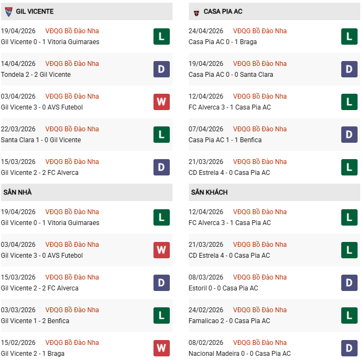Open VĐQG Bồ Đào Nha link dated 14/04/2026
The height and width of the screenshot is (364, 363).
pos(72,64)
